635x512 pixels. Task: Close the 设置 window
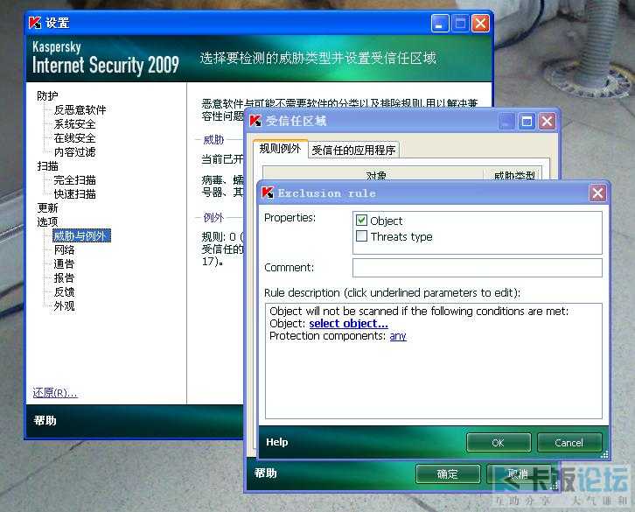pos(480,23)
